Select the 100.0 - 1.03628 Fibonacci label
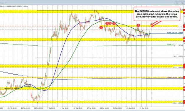The image size is (185, 111). pyautogui.click(x=178, y=103)
